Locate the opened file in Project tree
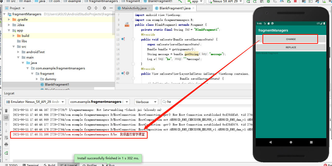Viewport: 332px width, 166px height. [x=89, y=8]
